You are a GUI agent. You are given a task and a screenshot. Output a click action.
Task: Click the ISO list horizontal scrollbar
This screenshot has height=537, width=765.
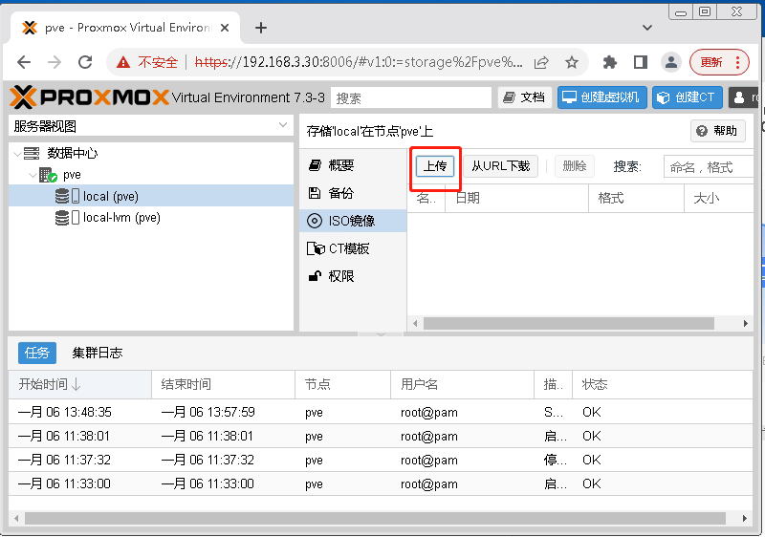[568, 324]
